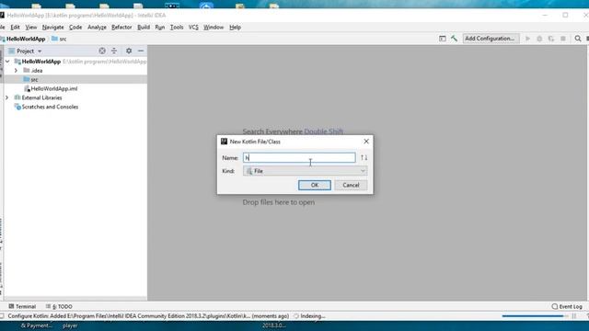Click HelloWorldApp breadcrumb in navigation bar
The image size is (589, 331).
pyautogui.click(x=26, y=39)
